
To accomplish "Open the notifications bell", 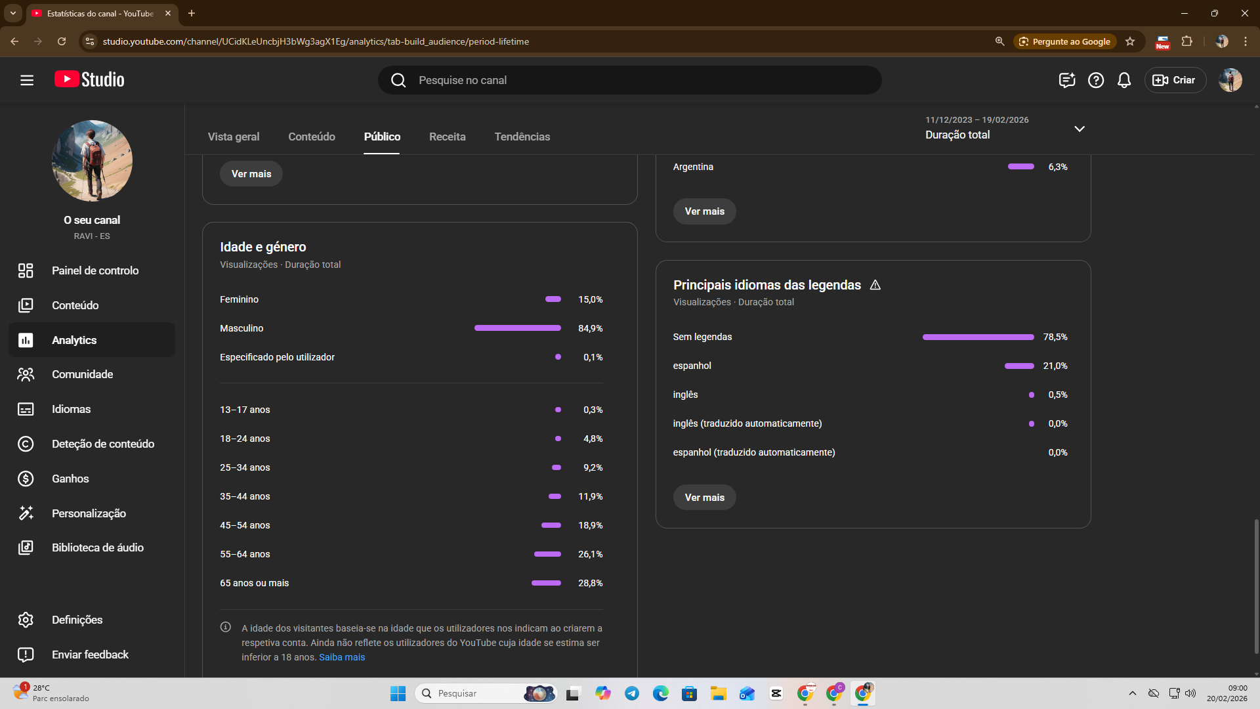I will click(x=1124, y=80).
